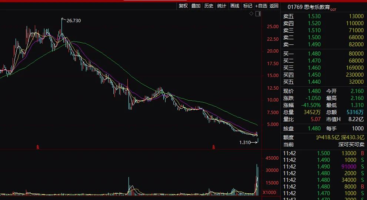Click the 返回 back button
This screenshot has height=200, width=367.
[274, 6]
